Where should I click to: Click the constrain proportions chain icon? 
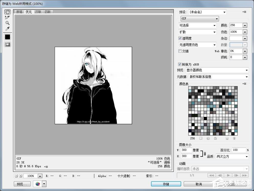pos(204,153)
